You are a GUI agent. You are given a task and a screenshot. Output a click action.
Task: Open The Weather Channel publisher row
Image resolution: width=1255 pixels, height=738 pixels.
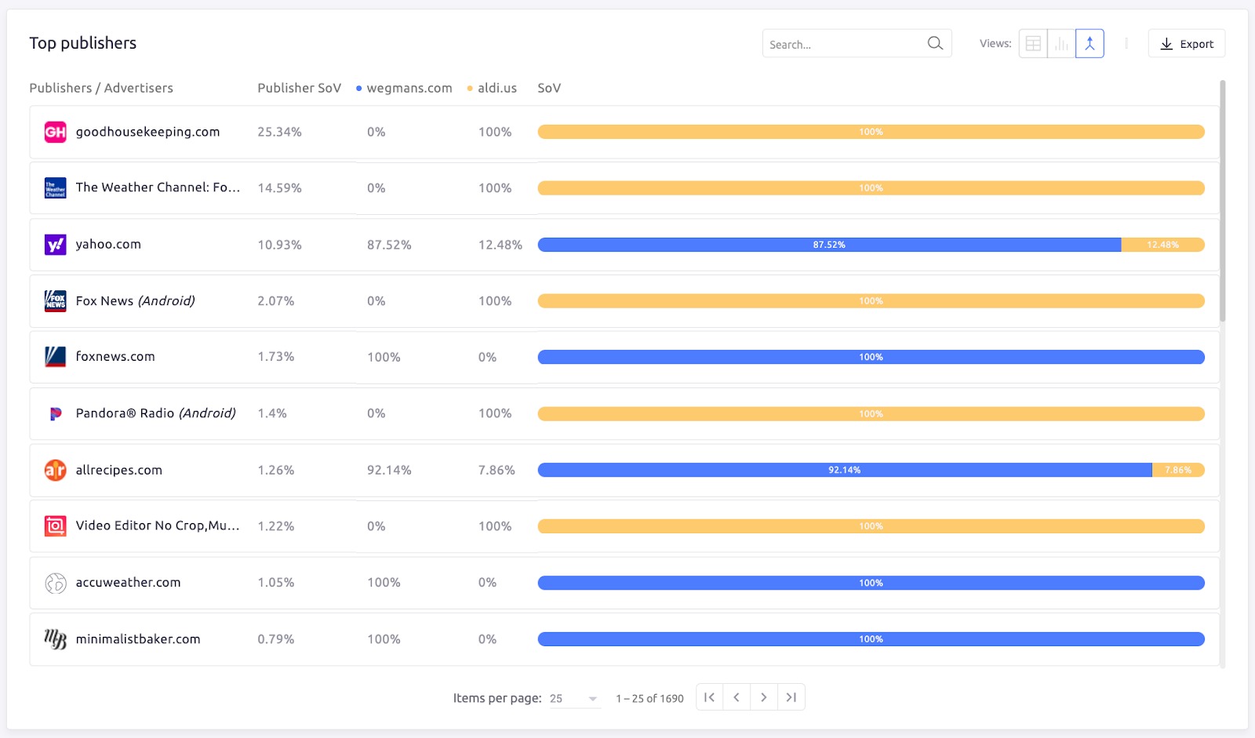pyautogui.click(x=624, y=188)
